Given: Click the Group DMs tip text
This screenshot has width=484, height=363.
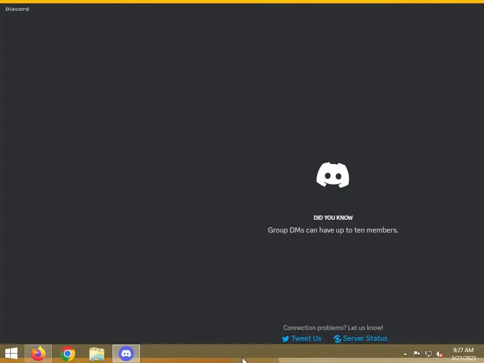Looking at the screenshot, I should pos(333,230).
